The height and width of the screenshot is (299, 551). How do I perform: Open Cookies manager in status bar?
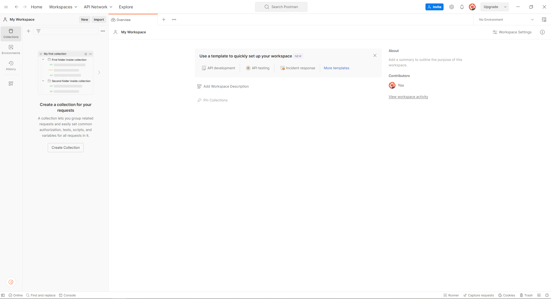click(506, 295)
